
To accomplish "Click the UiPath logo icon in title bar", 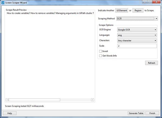I will point(3,3).
